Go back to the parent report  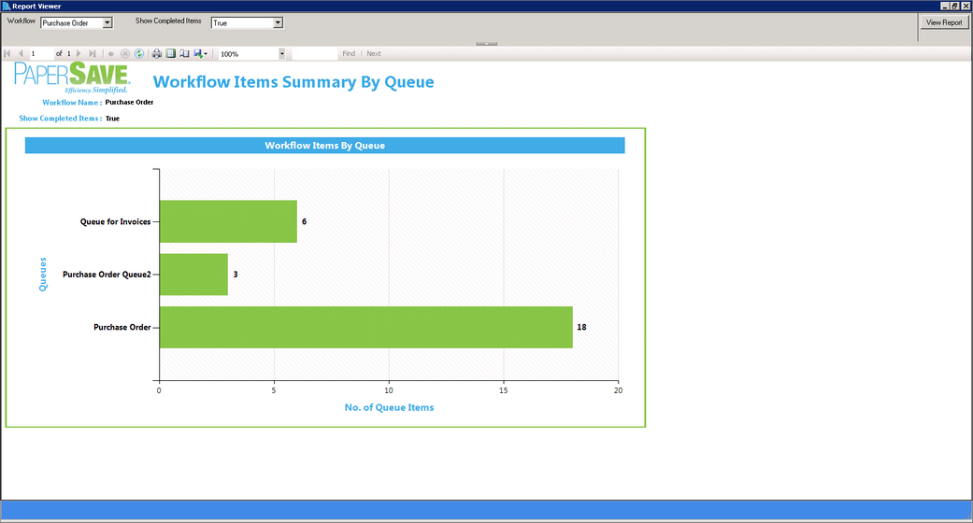(x=111, y=54)
